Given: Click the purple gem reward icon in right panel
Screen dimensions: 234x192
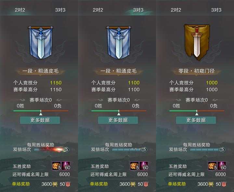Looking at the screenshot, I should [x=222, y=166].
